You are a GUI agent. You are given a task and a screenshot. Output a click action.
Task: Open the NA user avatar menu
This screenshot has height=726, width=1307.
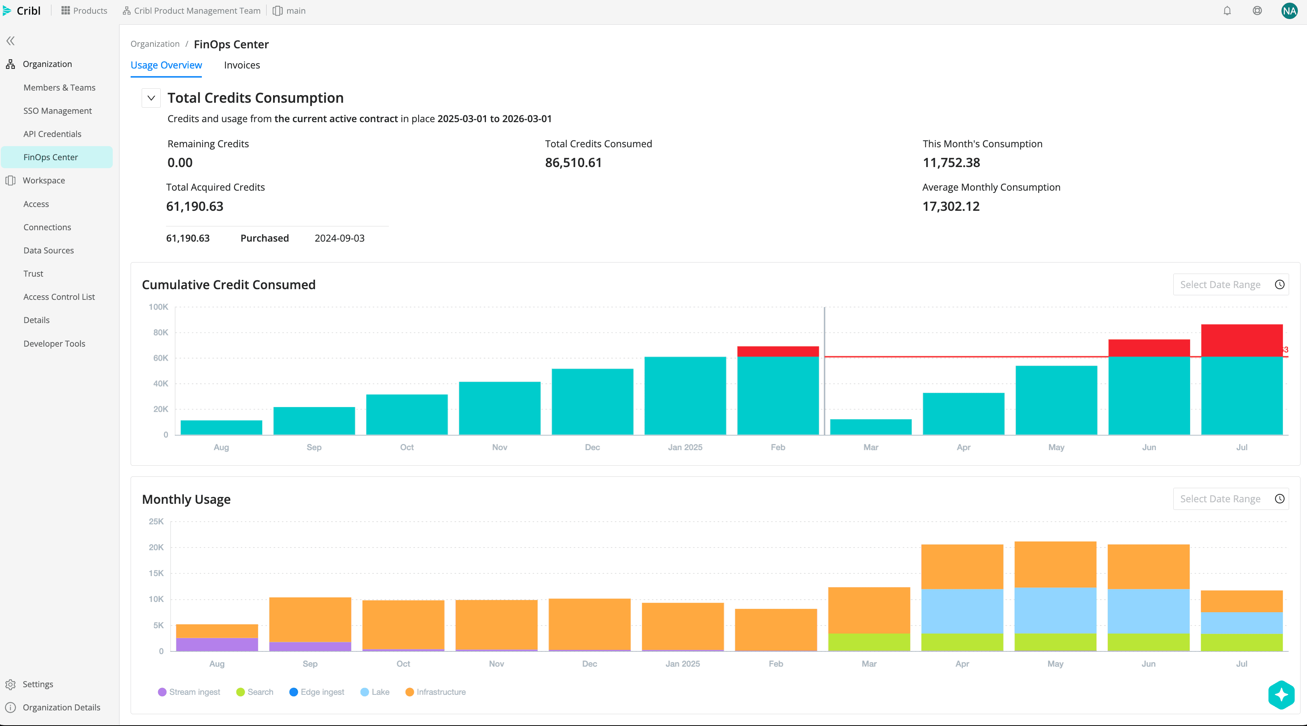tap(1289, 11)
